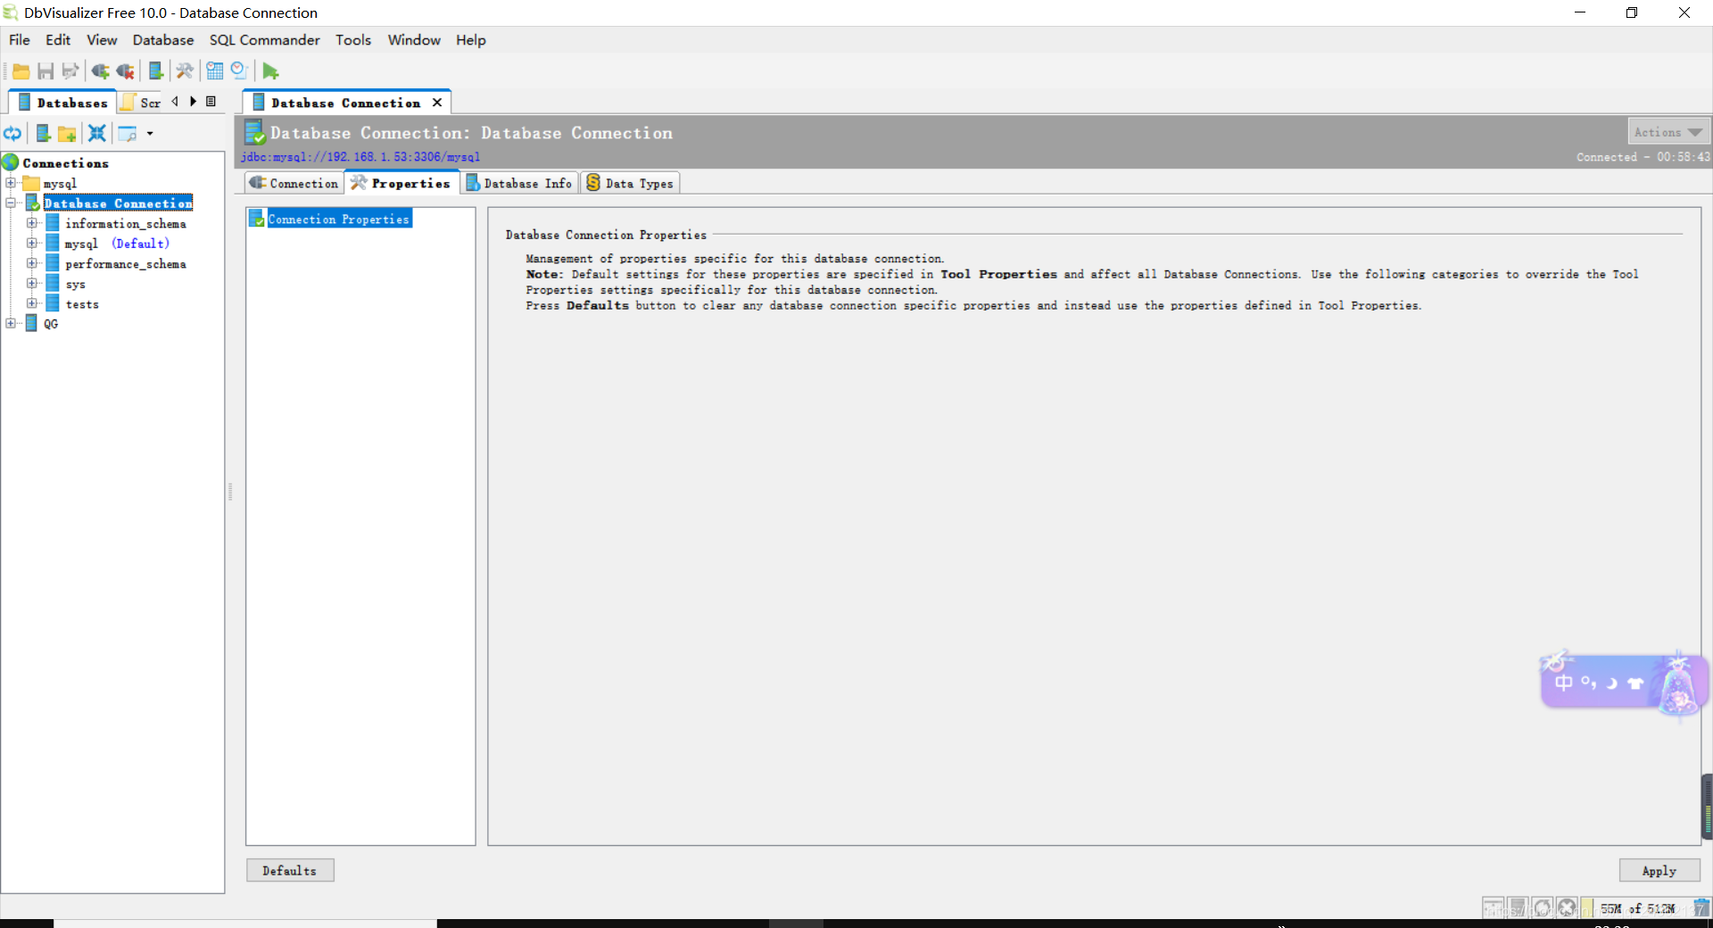Expand the performance_schema node
This screenshot has width=1713, height=928.
point(32,263)
